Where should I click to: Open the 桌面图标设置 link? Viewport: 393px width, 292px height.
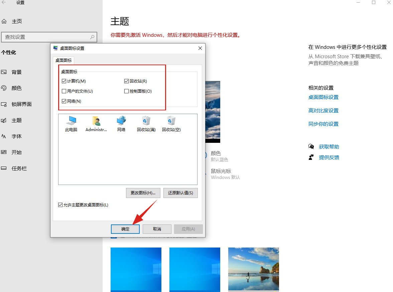coord(323,97)
